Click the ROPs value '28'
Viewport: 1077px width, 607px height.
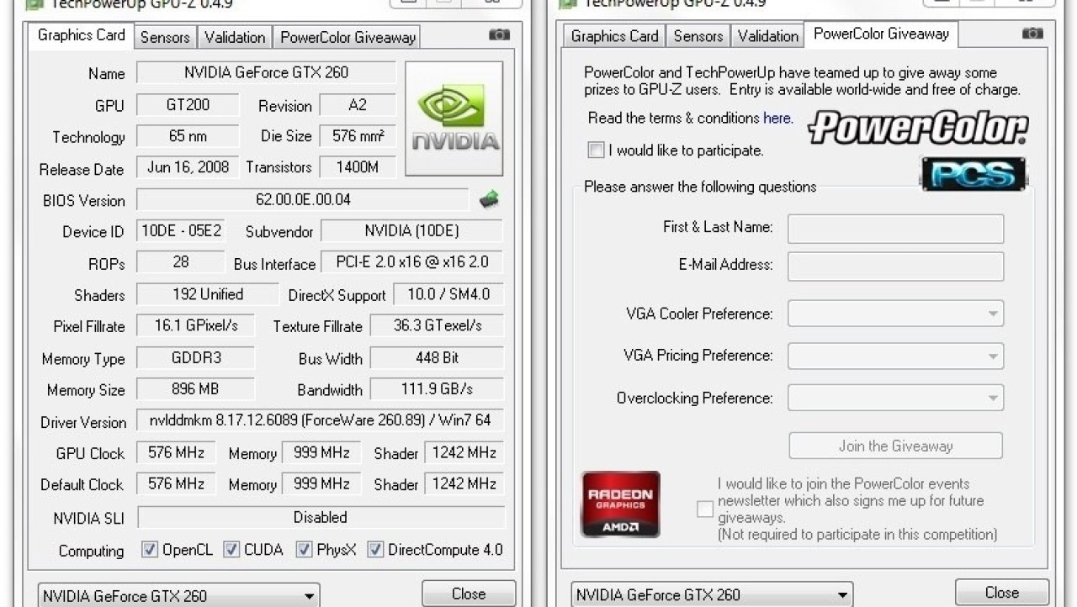click(x=181, y=262)
